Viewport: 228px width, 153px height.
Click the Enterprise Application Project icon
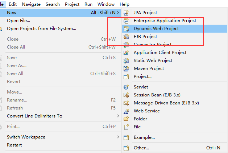click(x=126, y=21)
